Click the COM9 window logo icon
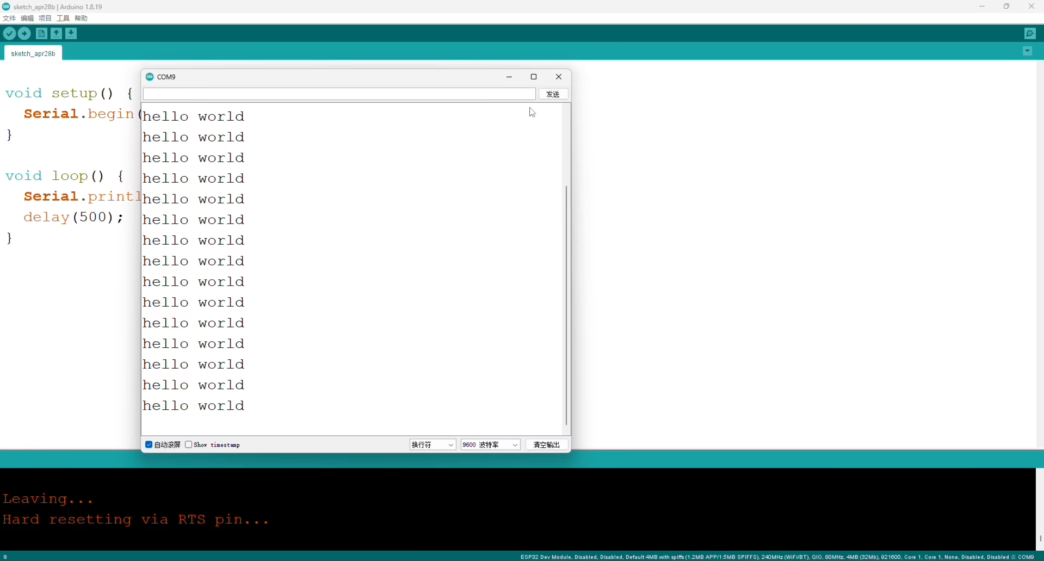This screenshot has width=1044, height=561. tap(150, 77)
